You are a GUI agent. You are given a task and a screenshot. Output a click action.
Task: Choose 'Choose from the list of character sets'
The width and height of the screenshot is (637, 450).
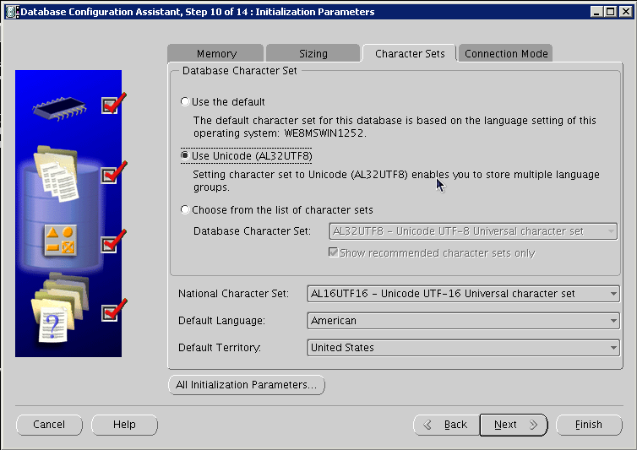pyautogui.click(x=185, y=210)
